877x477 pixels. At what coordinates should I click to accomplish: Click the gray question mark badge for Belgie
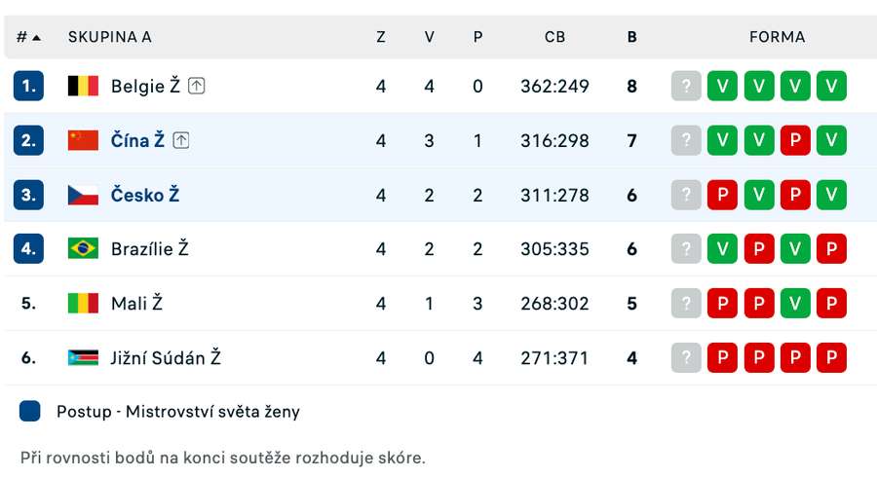(x=686, y=86)
